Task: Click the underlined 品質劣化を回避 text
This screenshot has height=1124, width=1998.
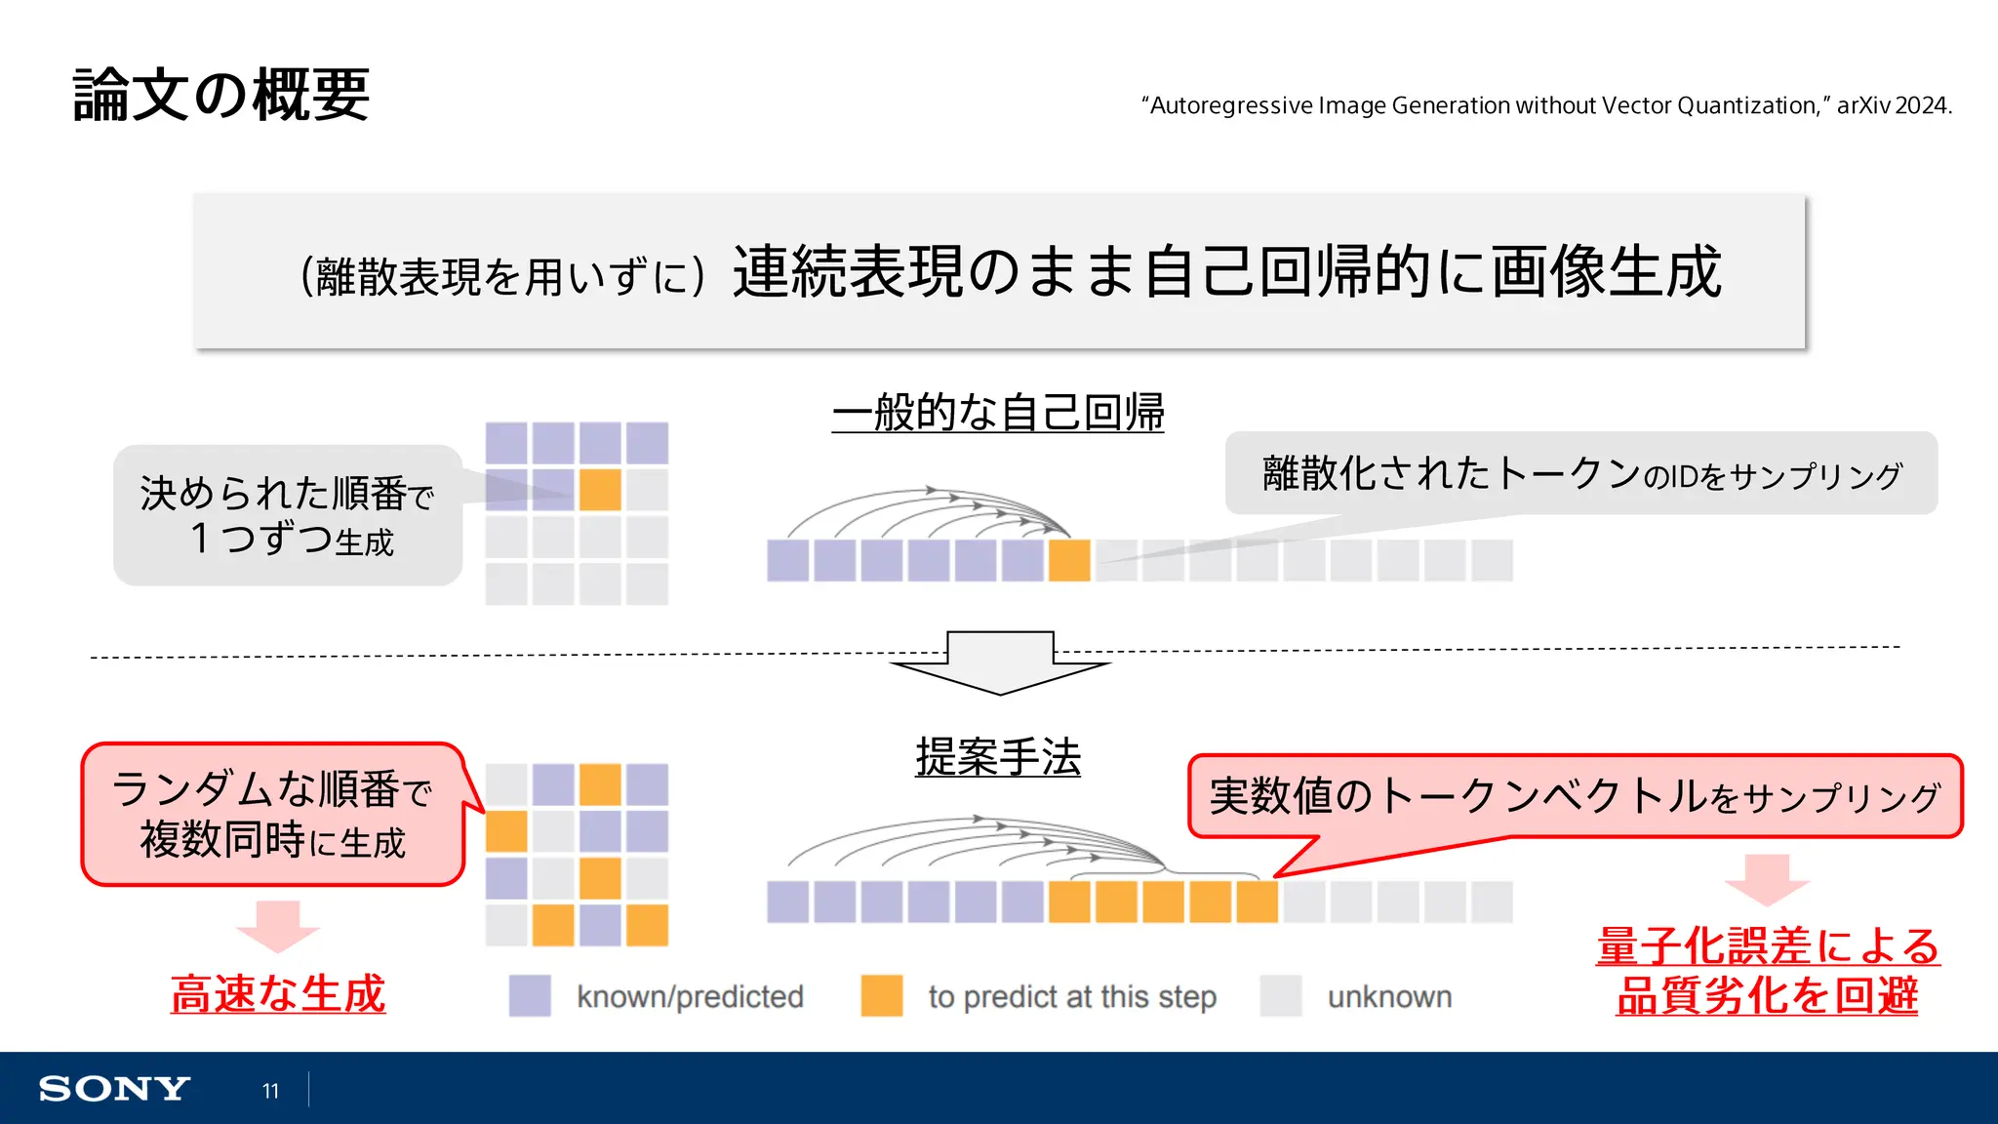Action: coord(1767,996)
